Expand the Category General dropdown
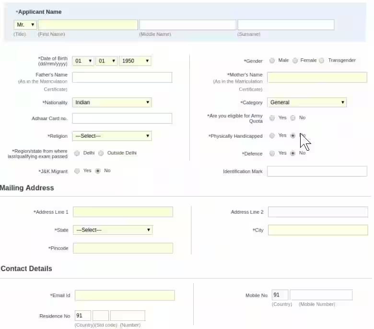The width and height of the screenshot is (374, 329). click(x=307, y=102)
